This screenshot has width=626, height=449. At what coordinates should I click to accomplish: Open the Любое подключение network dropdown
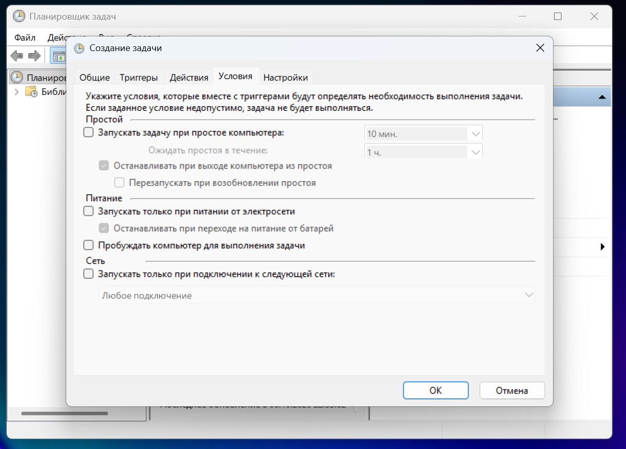pyautogui.click(x=317, y=295)
